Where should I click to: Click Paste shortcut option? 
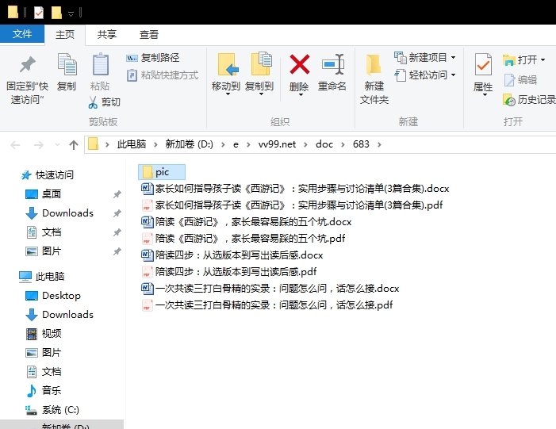[163, 75]
